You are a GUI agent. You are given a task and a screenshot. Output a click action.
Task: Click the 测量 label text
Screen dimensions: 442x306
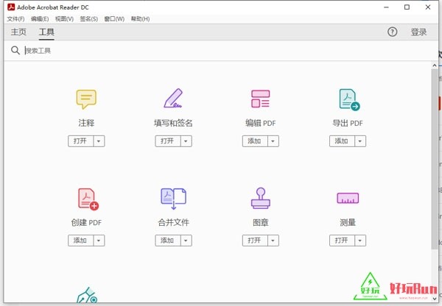coord(348,222)
